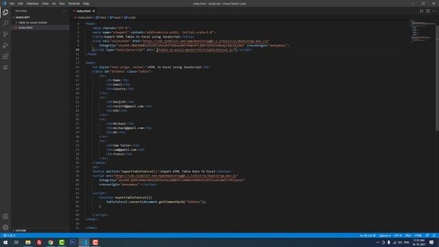The width and height of the screenshot is (439, 247).
Task: Open the View menu
Action: (45, 3)
